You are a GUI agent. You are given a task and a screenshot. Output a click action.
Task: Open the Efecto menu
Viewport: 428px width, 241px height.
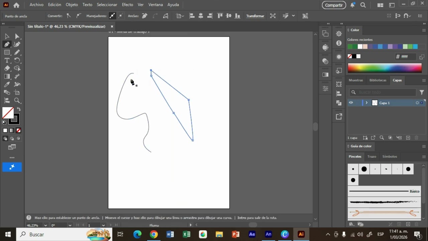pos(127,5)
